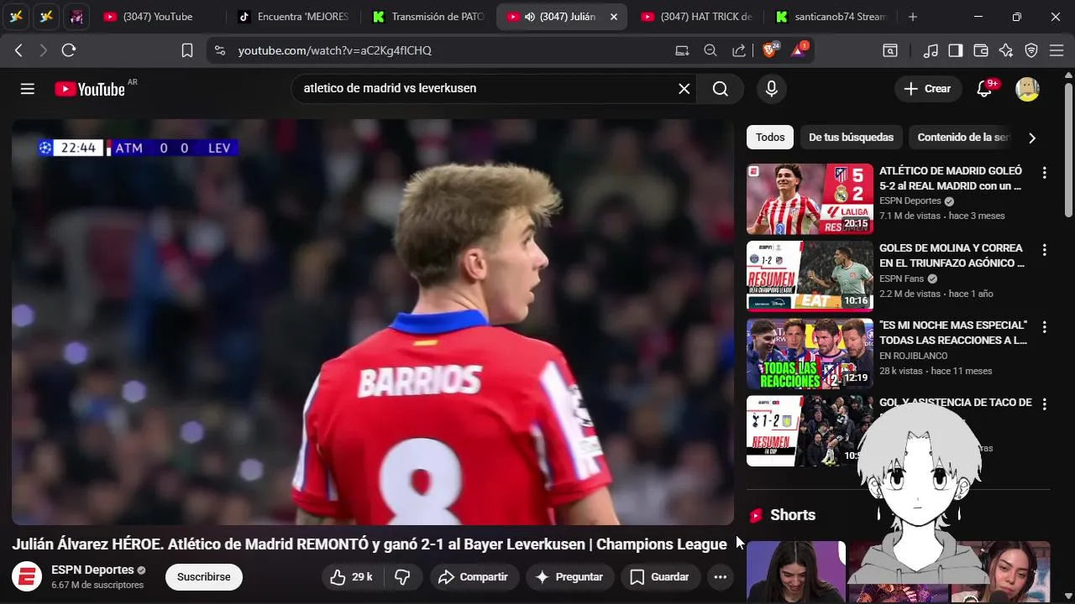Close the active Julián tab
This screenshot has height=604, width=1075.
(x=614, y=17)
